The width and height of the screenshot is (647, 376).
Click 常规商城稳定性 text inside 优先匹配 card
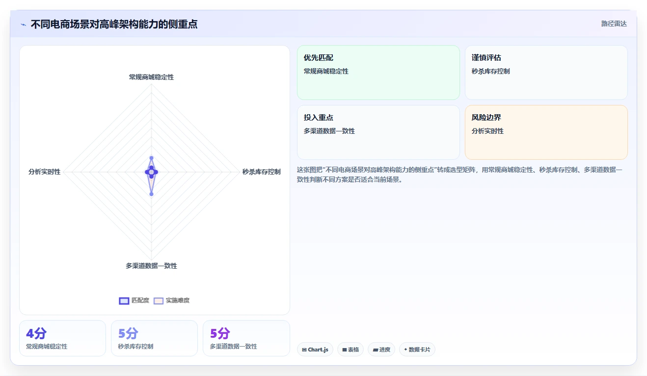coord(326,71)
